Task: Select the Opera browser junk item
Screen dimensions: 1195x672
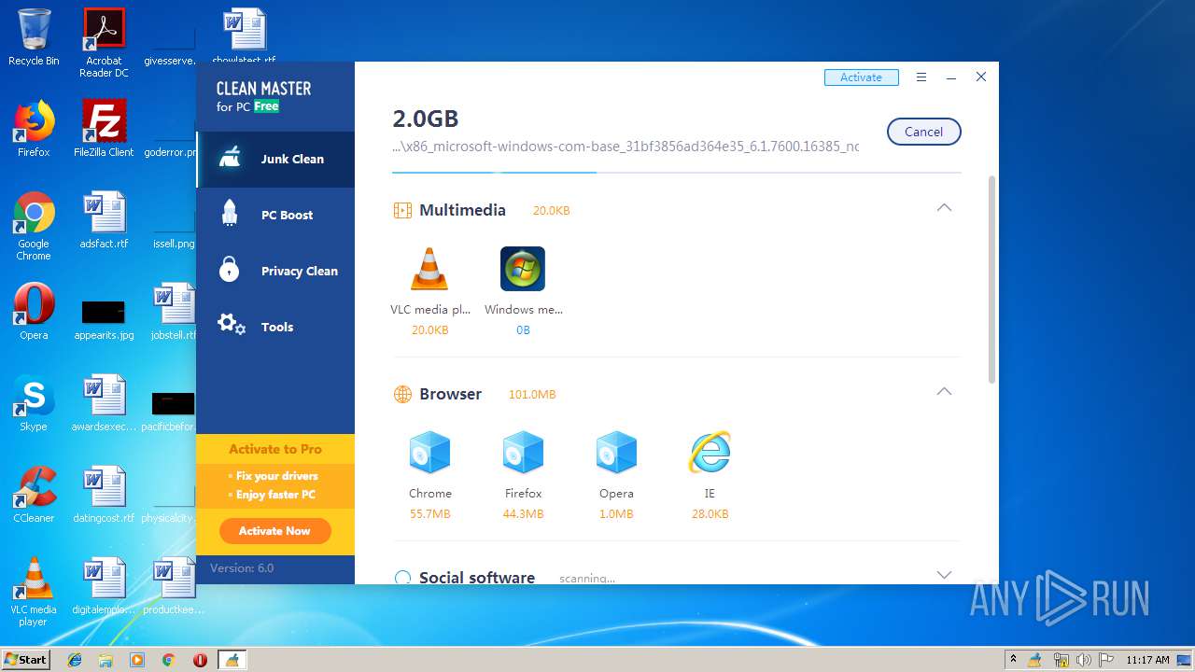Action: pos(616,475)
